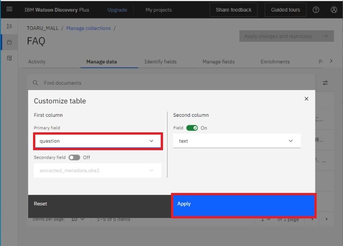Open the Manage collections folder sidebar icon
343x246 pixels.
click(x=9, y=42)
